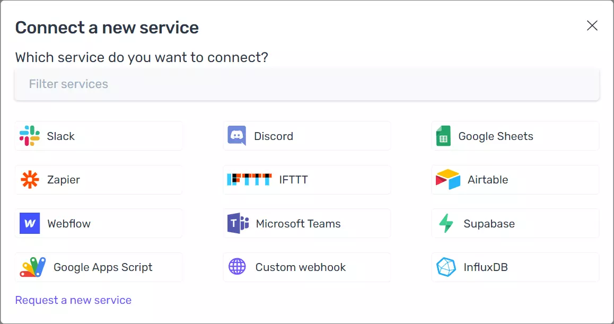Choose the Supabase service label
This screenshot has width=614, height=324.
point(489,224)
